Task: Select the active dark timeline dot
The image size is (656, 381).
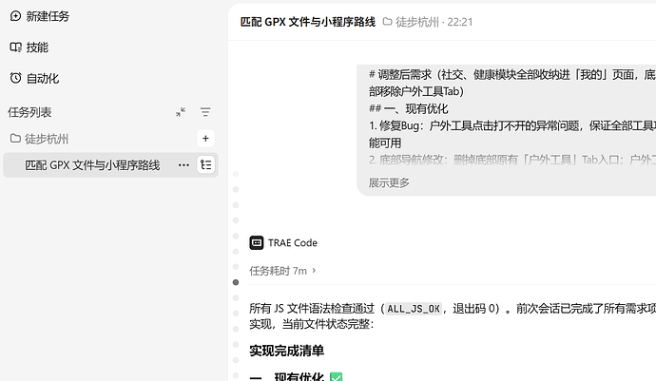Action: click(x=236, y=282)
